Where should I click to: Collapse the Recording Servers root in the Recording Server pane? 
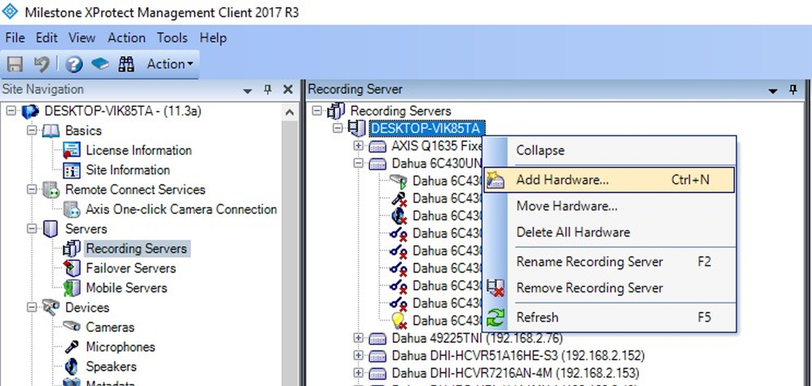[317, 111]
